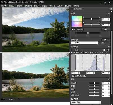The height and width of the screenshot is (105, 113).
Task: Click the Browse button beside Picture Style
Action: [x=104, y=43]
